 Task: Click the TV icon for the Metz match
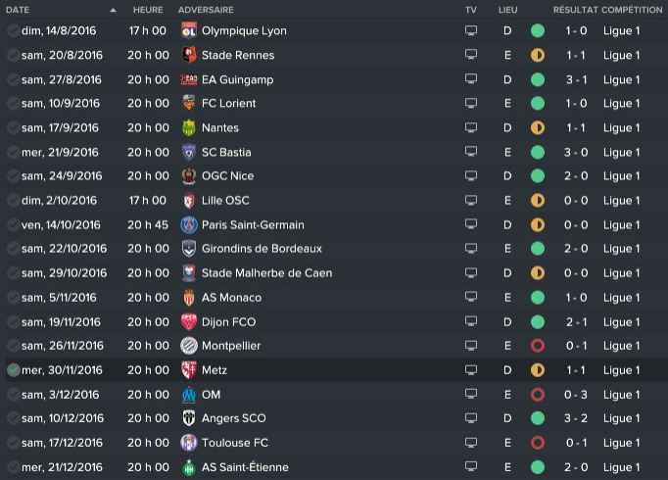[471, 370]
